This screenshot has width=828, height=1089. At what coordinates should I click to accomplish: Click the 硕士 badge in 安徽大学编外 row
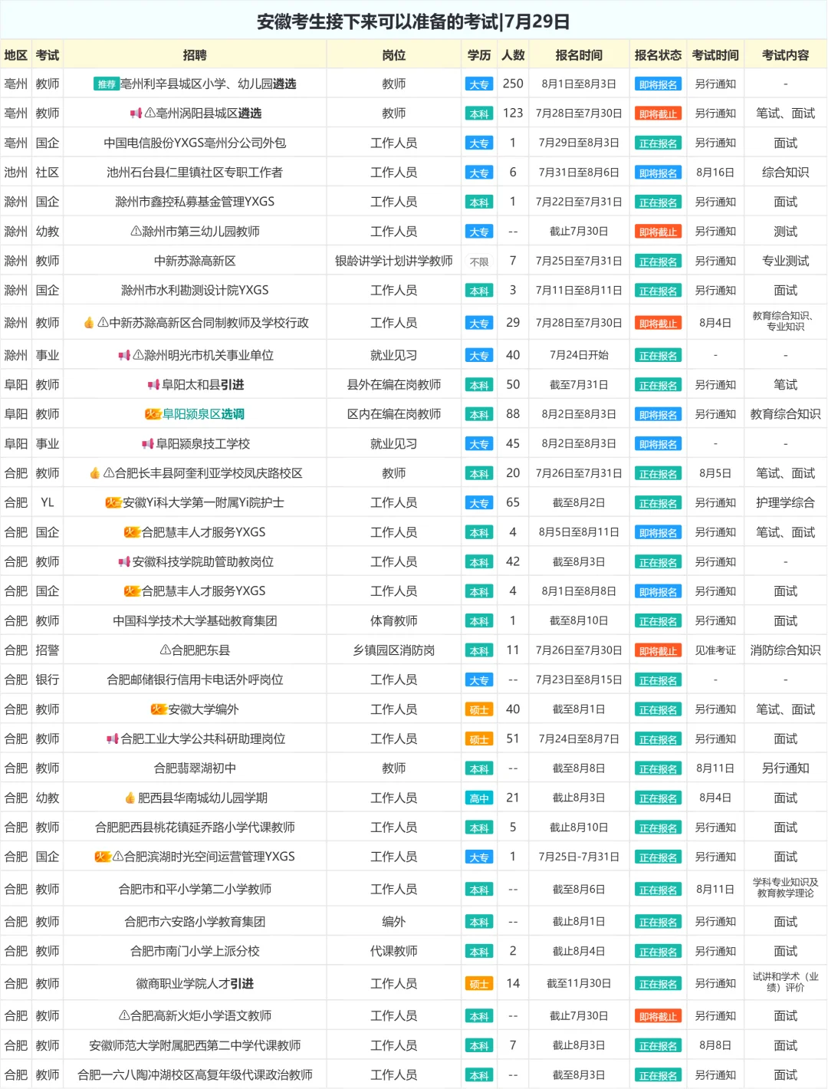[479, 710]
